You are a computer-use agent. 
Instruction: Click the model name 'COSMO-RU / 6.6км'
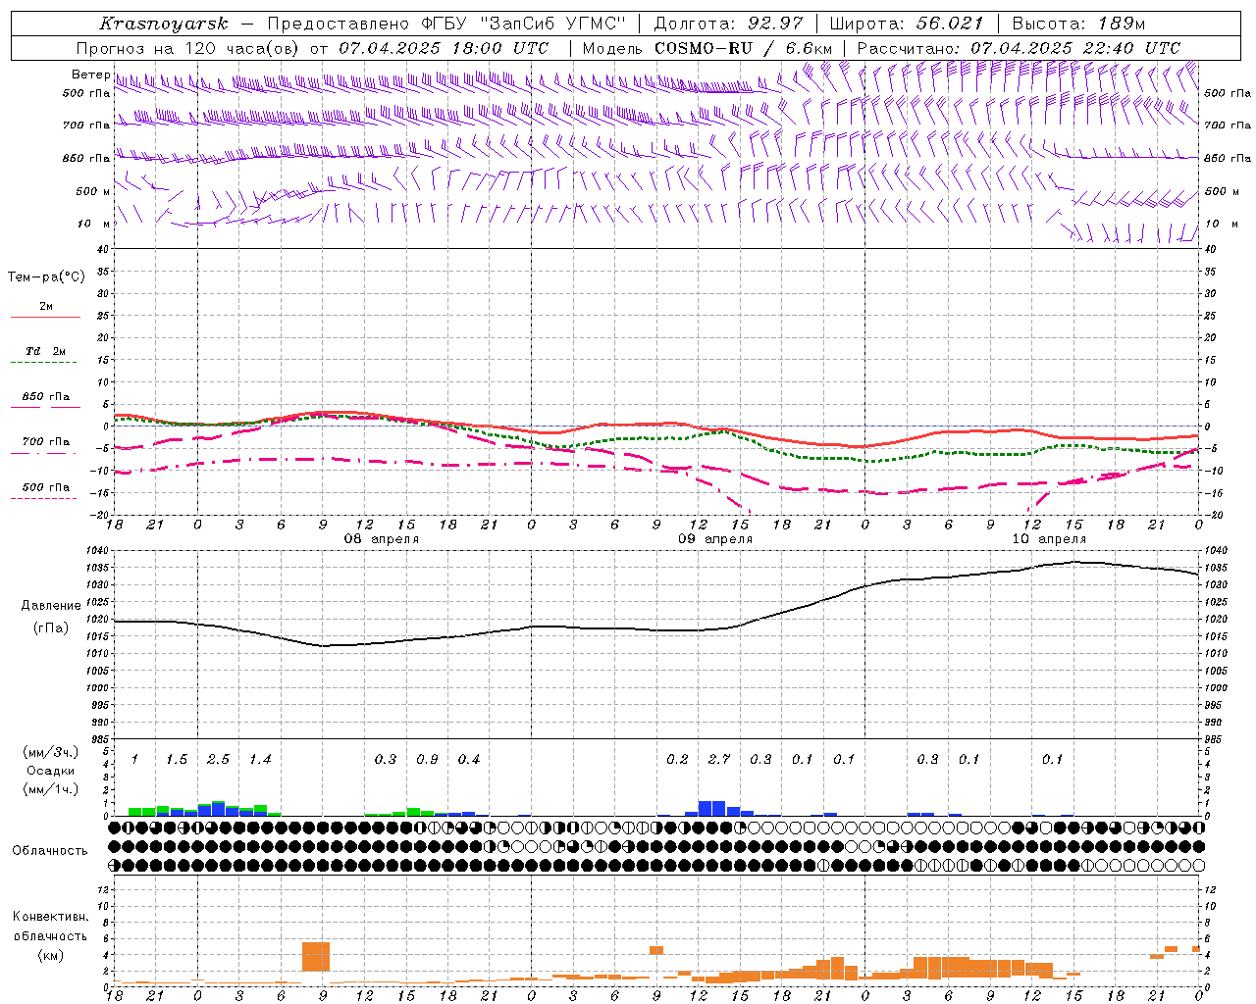(744, 48)
